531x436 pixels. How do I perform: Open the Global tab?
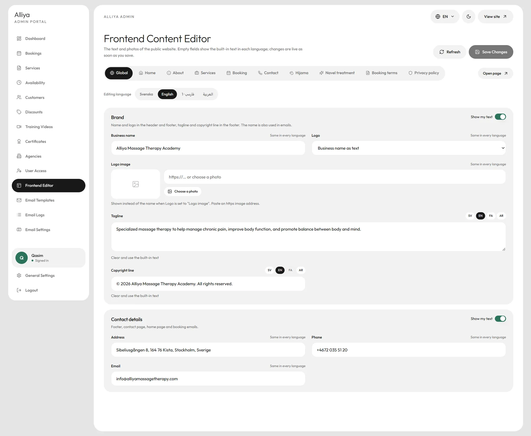pos(119,73)
